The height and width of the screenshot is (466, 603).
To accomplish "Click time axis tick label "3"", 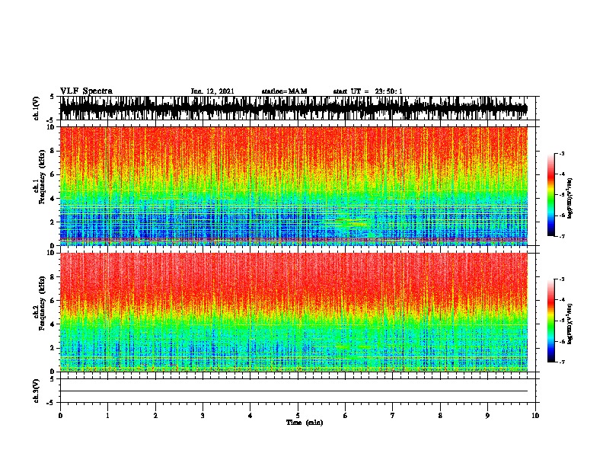I will click(x=203, y=416).
